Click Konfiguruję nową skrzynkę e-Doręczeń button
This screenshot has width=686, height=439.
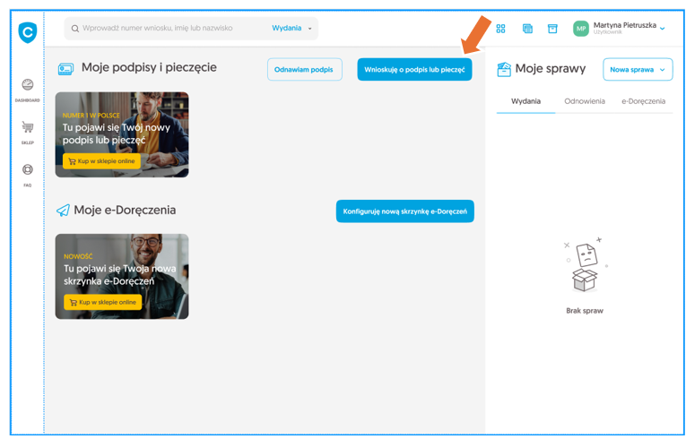(404, 211)
